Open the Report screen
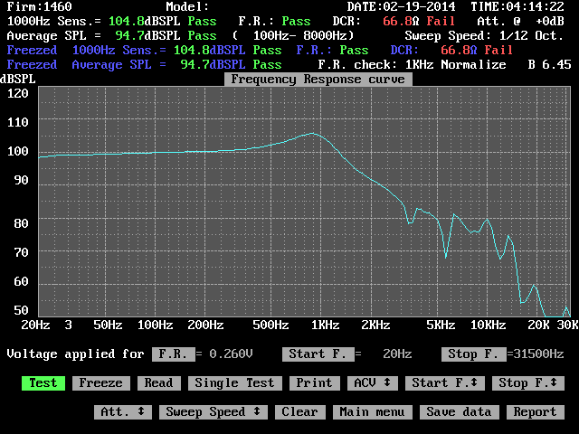The width and height of the screenshot is (579, 434). (535, 412)
